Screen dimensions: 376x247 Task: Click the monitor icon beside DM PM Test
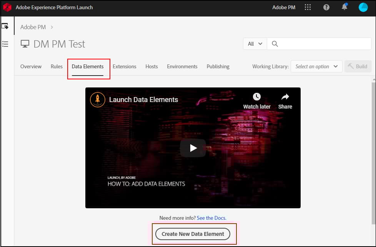pyautogui.click(x=25, y=44)
